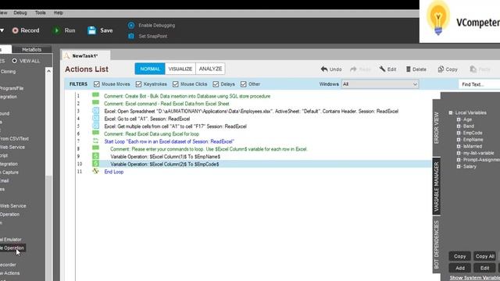
Task: Click the variable operation icon on line 10
Action: pos(95,164)
